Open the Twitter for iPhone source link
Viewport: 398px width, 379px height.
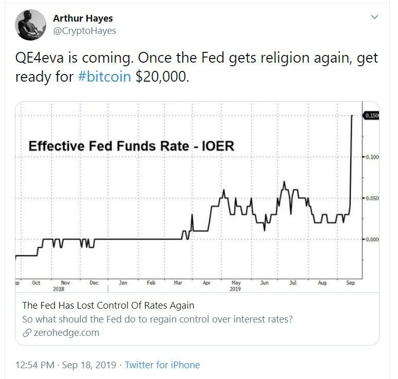click(162, 365)
